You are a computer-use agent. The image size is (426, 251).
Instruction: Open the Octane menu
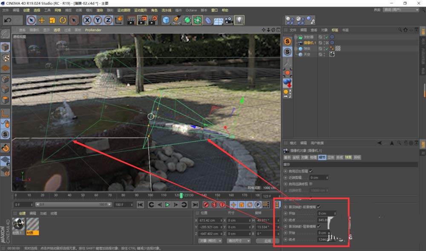[x=191, y=10]
